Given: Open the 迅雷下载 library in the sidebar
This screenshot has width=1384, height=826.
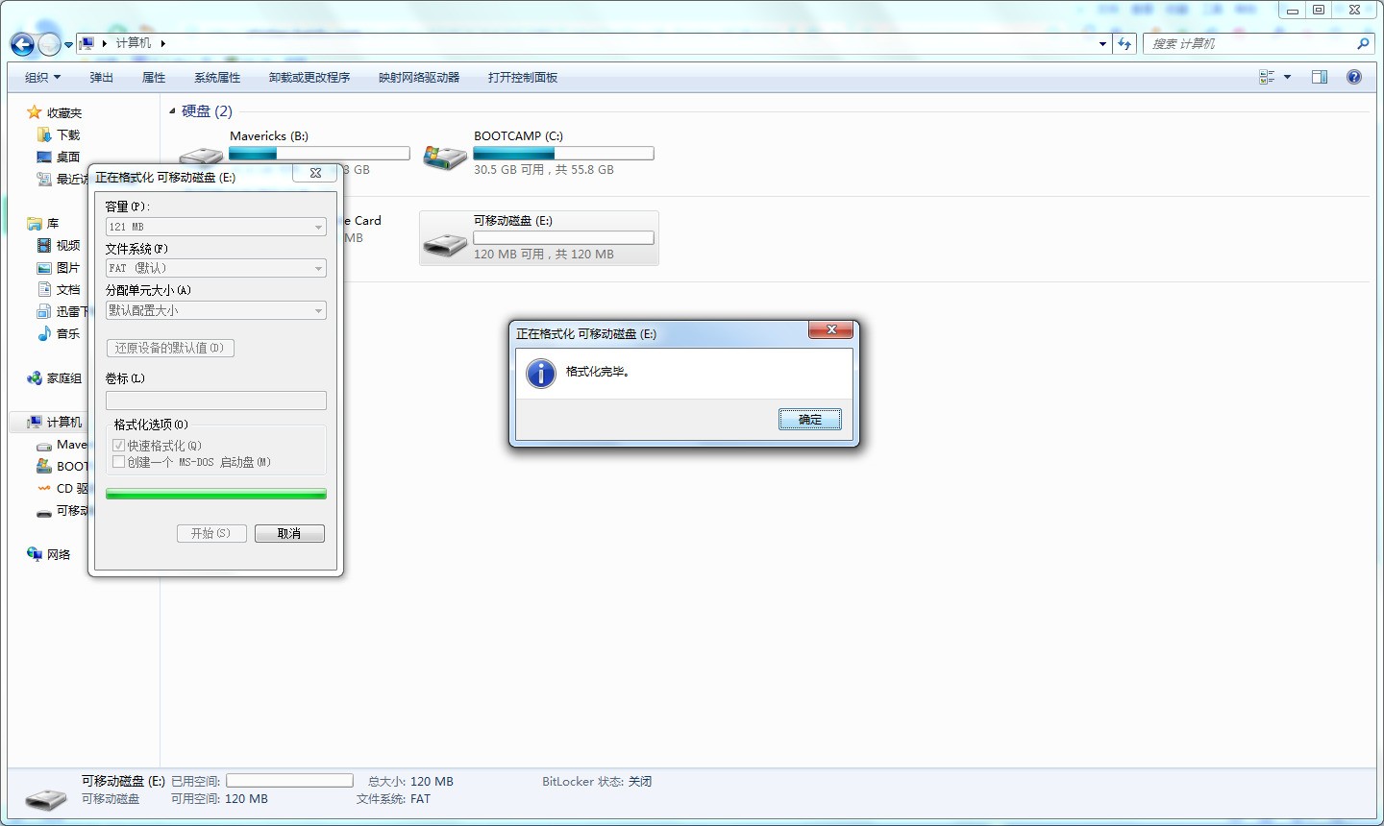Looking at the screenshot, I should click(62, 312).
